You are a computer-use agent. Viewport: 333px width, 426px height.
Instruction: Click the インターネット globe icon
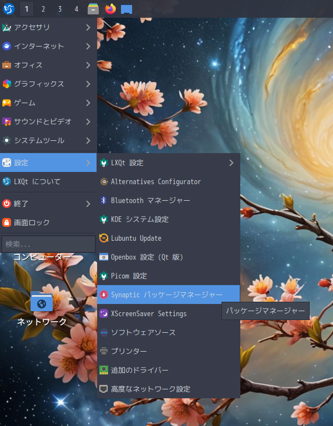click(7, 46)
